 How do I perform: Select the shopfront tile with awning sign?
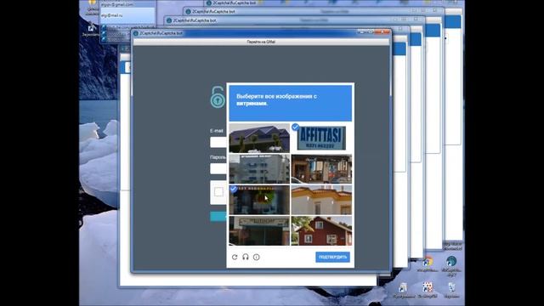coord(259,230)
